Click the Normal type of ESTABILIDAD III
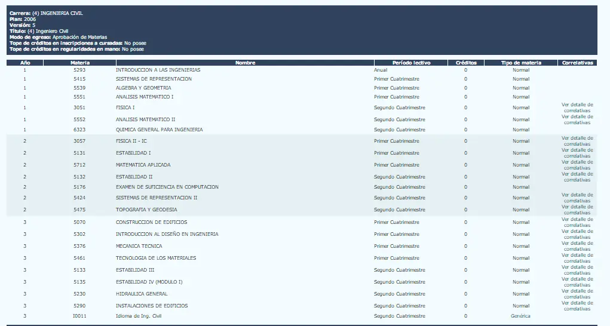The image size is (610, 326). (x=521, y=270)
